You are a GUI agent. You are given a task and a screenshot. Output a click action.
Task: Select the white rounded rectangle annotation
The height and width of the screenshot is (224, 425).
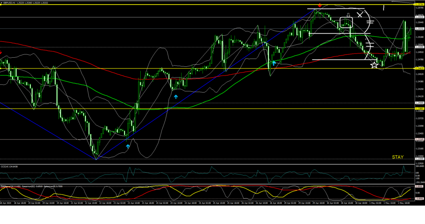pos(346,22)
